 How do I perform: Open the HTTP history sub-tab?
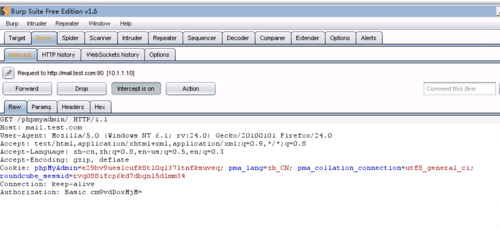point(58,55)
